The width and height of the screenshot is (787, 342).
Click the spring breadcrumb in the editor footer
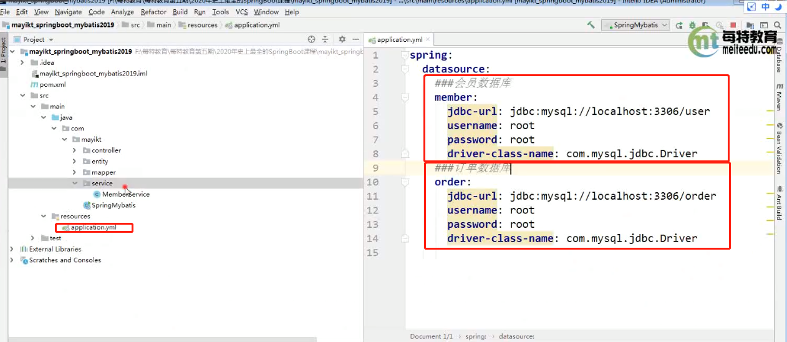(x=476, y=336)
